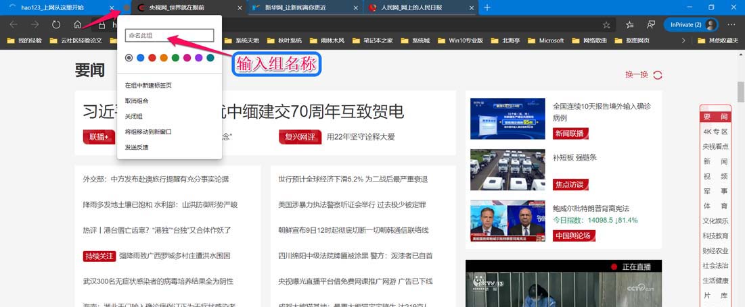Image resolution: width=745 pixels, height=307 pixels.
Task: Click the gray tab group indicator dot
Action: [126, 7]
